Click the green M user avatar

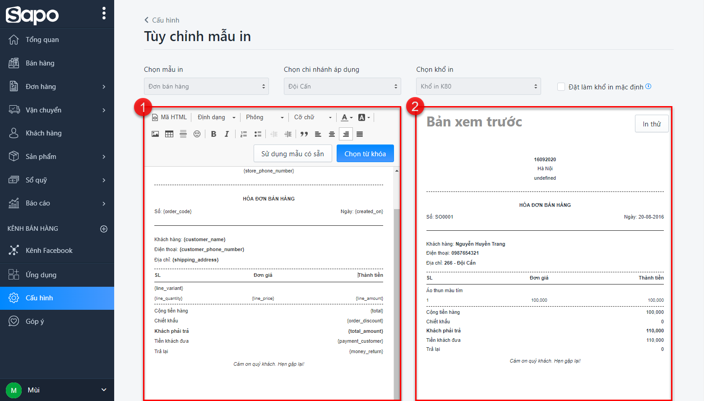[x=14, y=390]
